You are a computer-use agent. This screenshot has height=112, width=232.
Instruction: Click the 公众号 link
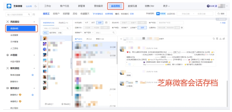29,6
